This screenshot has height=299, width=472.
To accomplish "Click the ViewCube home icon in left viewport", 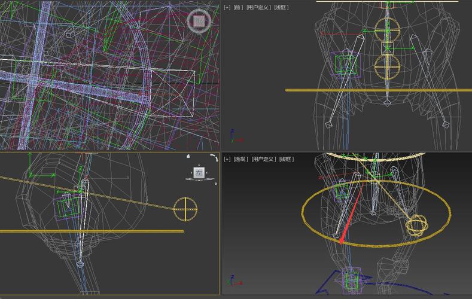I will click(x=188, y=157).
